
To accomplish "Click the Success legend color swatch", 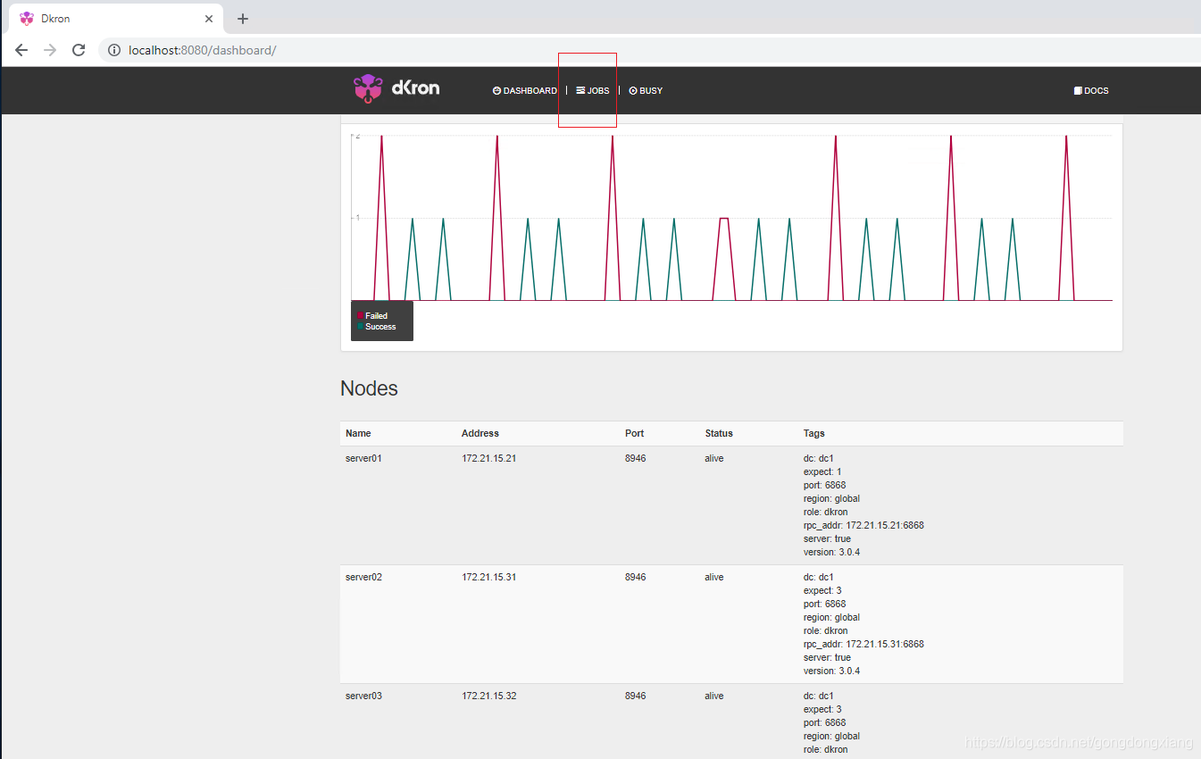I will point(360,327).
